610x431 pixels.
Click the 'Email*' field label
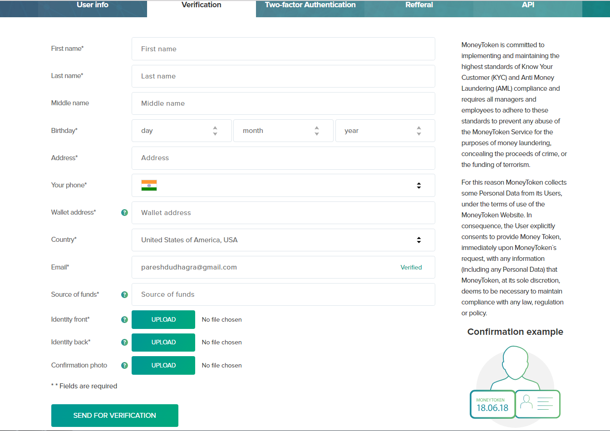click(x=60, y=267)
